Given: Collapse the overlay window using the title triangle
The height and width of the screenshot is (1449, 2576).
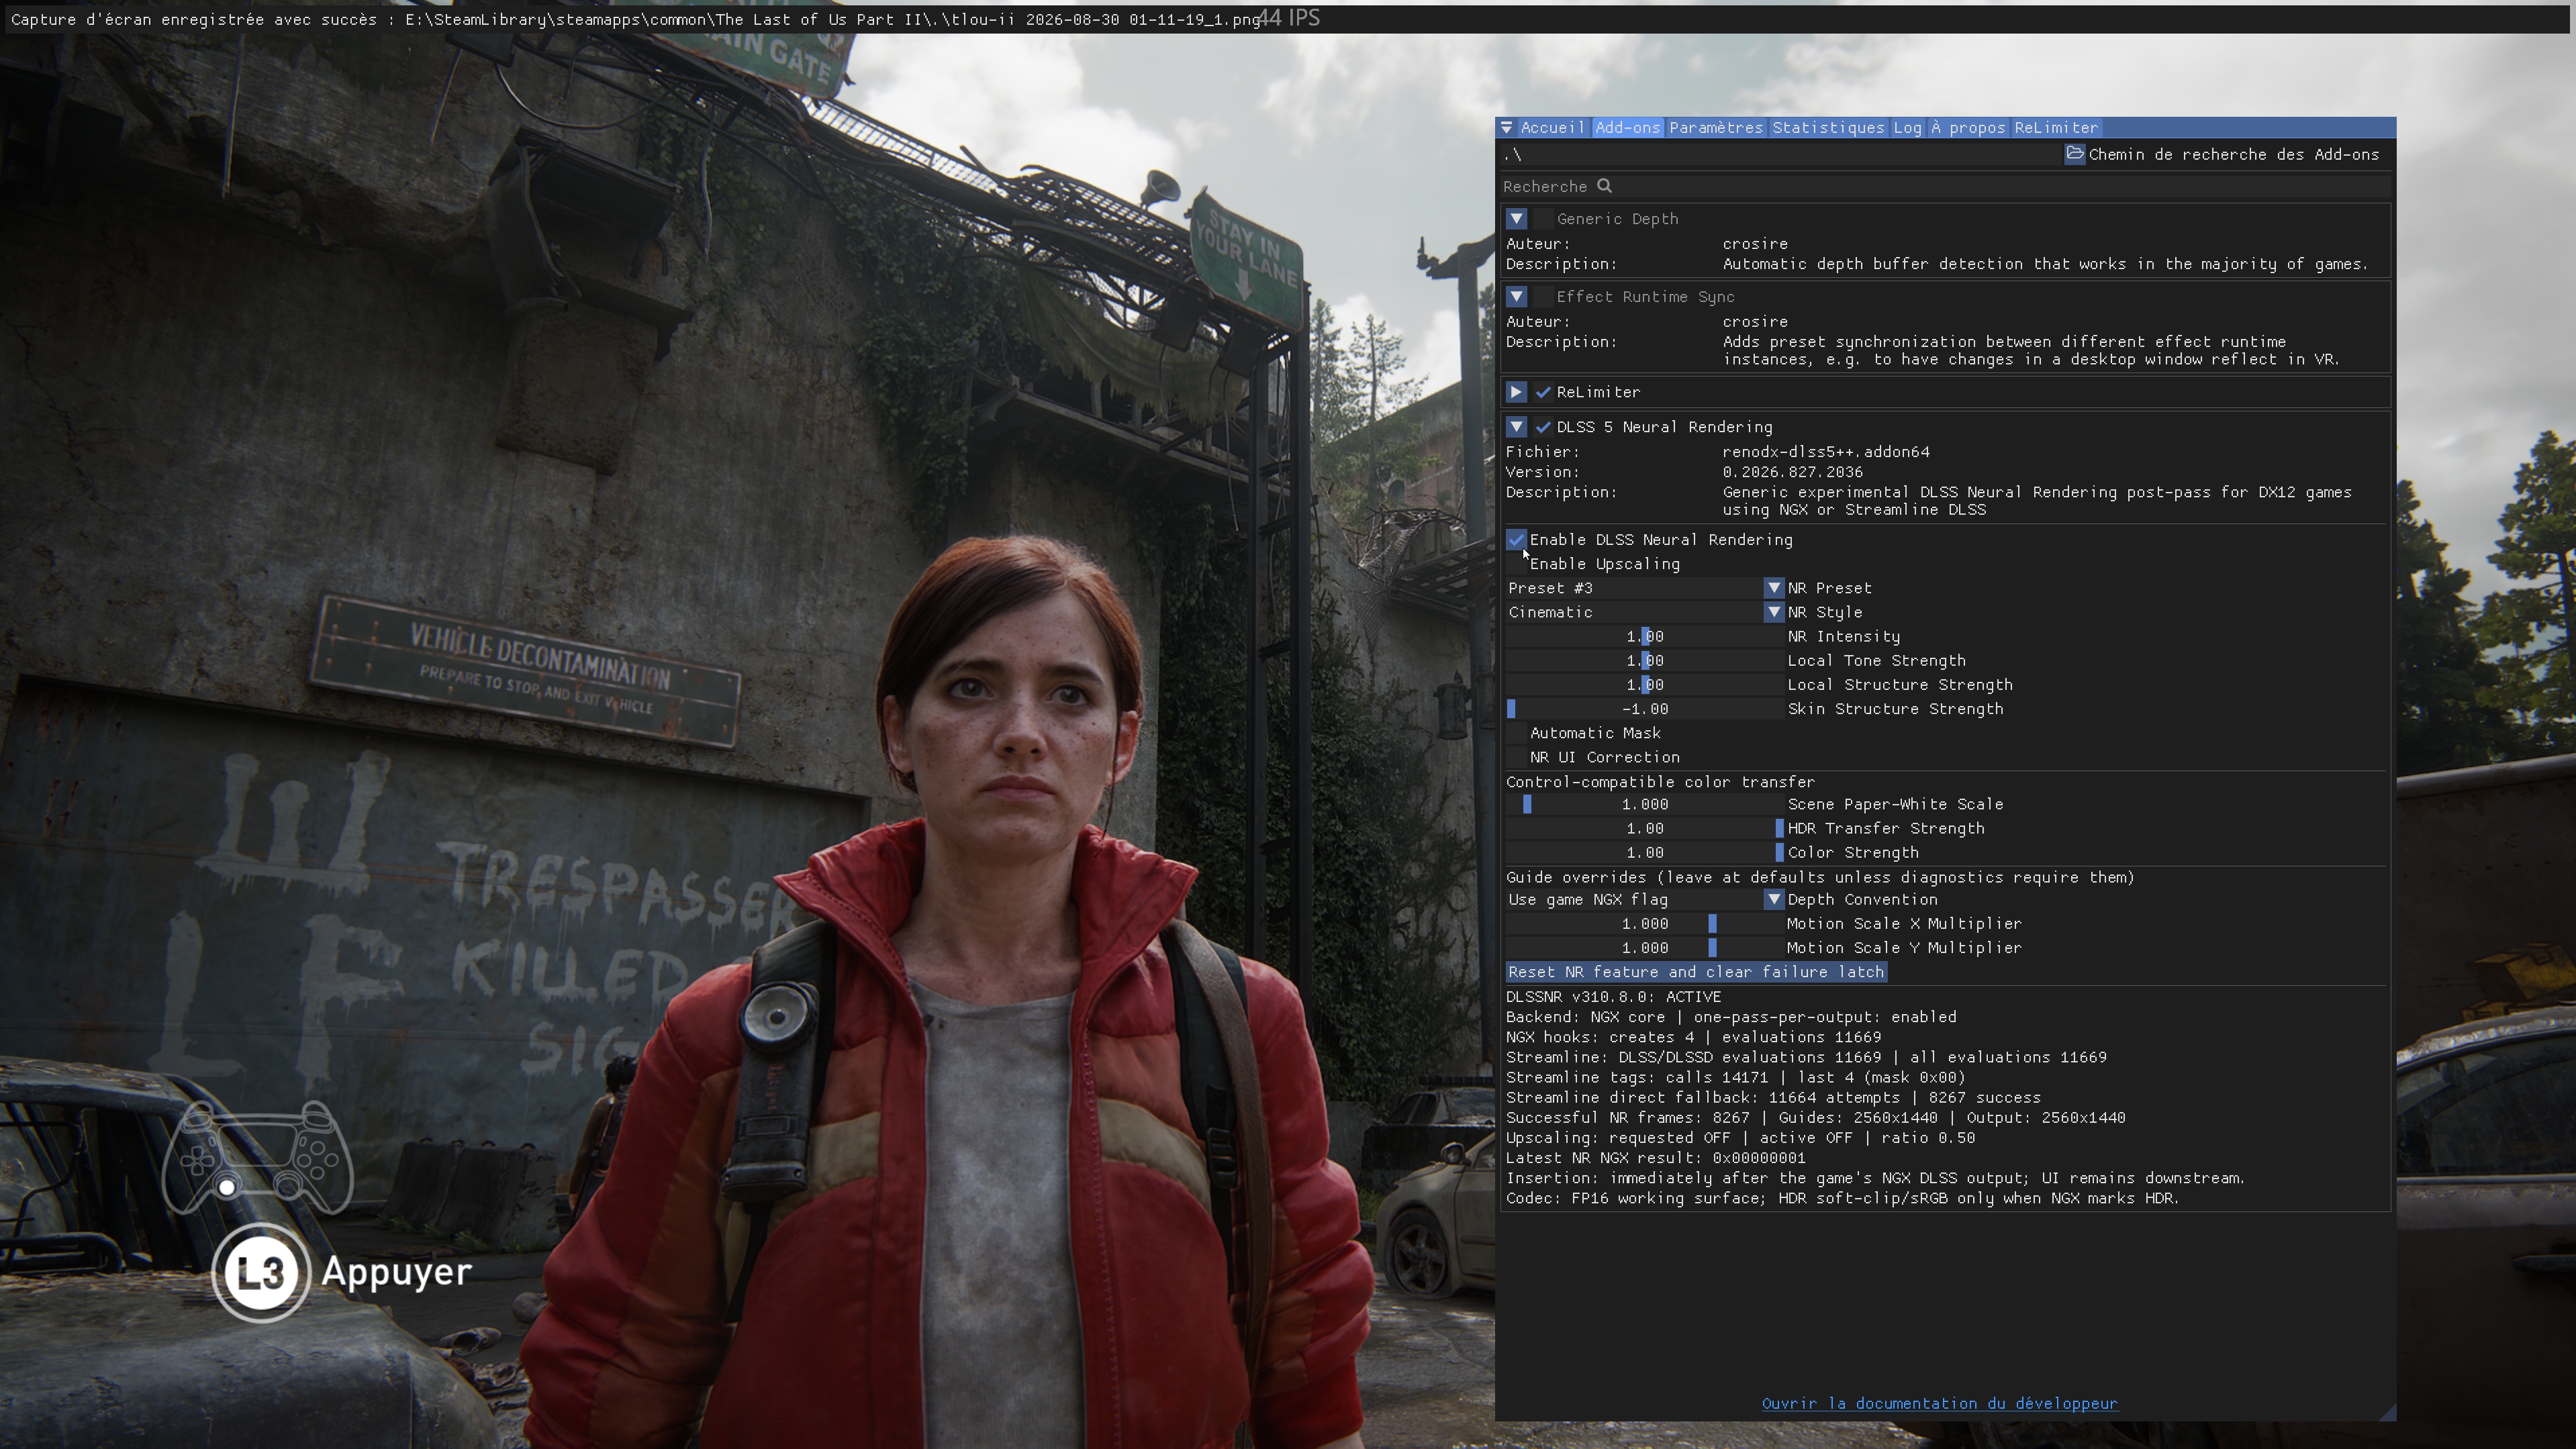Looking at the screenshot, I should 1506,128.
